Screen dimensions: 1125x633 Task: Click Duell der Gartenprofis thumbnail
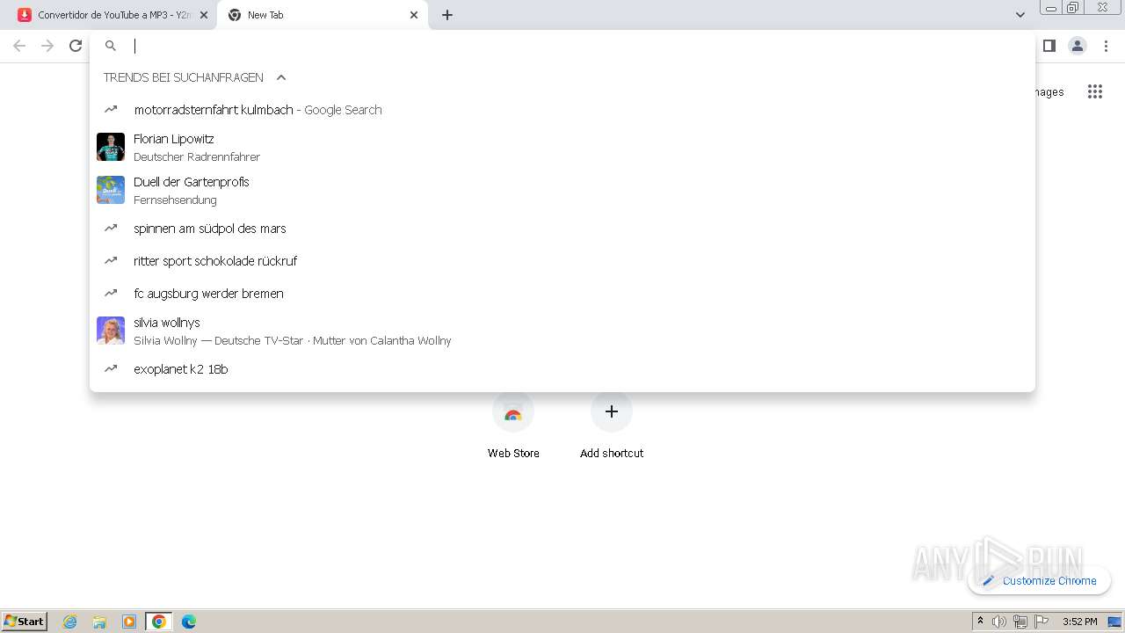pyautogui.click(x=111, y=190)
